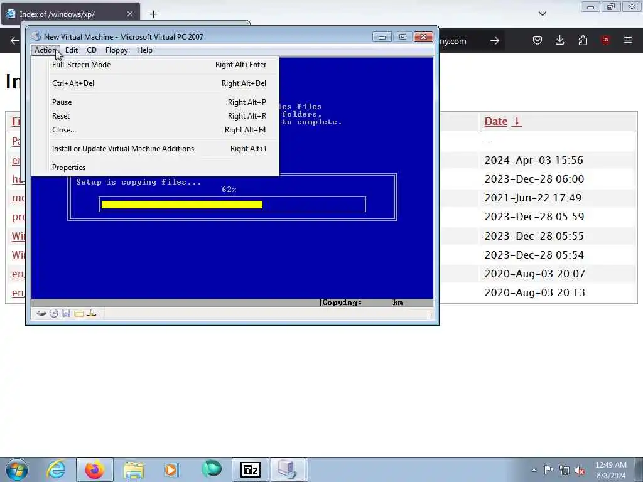Switch to 7-Zip in the taskbar
Image resolution: width=643 pixels, height=482 pixels.
pyautogui.click(x=250, y=469)
